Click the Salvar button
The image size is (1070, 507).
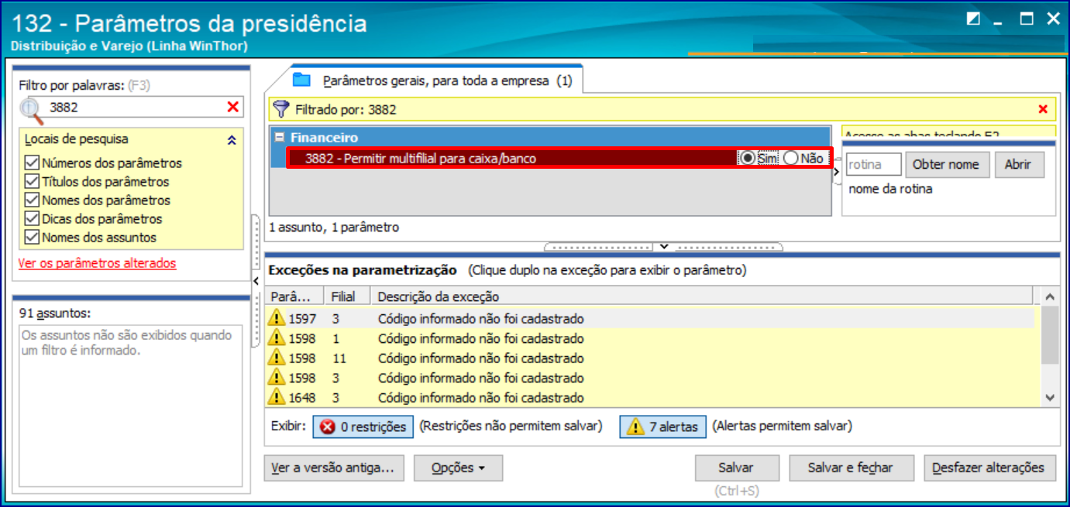click(736, 468)
